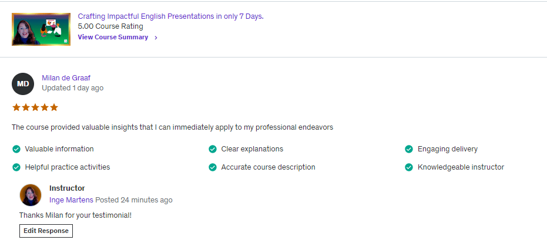Click the fifth star in the rating
This screenshot has height=250, width=547.
54,107
